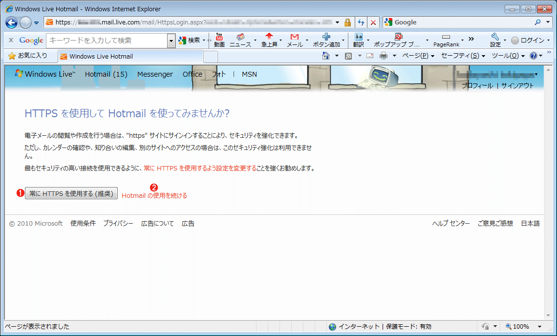
Task: Open the ヘルプ センター footer link
Action: 451,223
